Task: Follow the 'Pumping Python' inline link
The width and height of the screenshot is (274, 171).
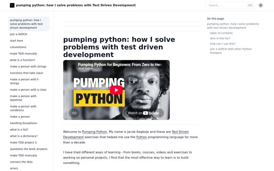Action: click(94, 132)
